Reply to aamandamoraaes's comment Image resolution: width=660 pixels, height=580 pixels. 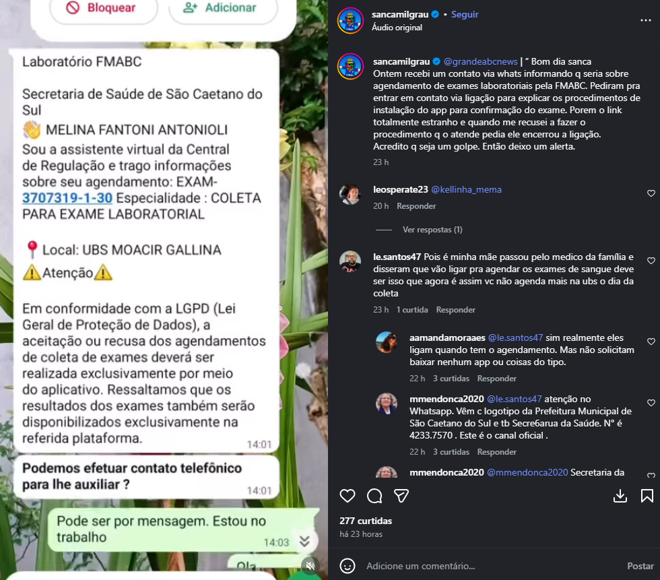[497, 379]
